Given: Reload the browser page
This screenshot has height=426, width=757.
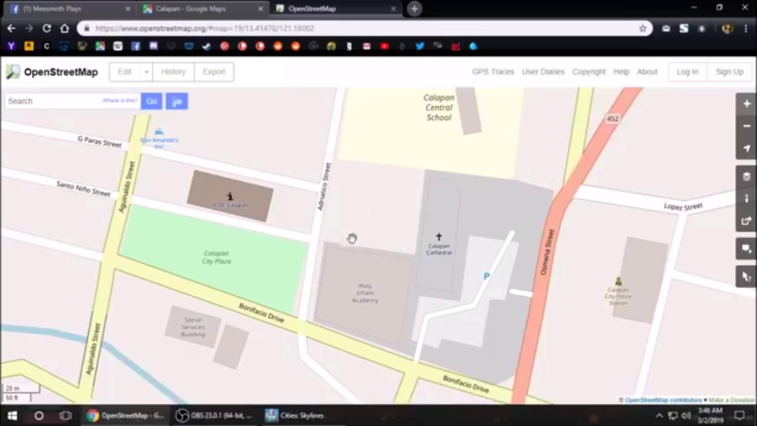Looking at the screenshot, I should pos(47,28).
